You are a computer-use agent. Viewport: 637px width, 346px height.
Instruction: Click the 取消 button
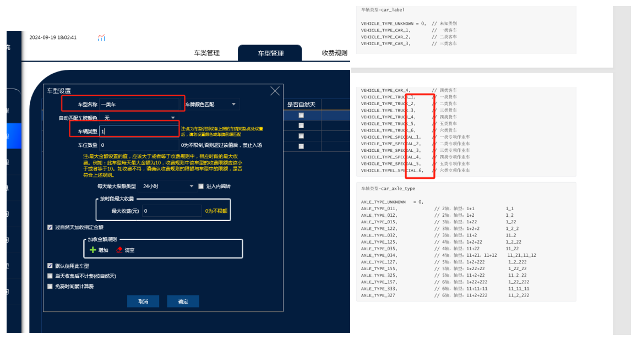pos(143,301)
